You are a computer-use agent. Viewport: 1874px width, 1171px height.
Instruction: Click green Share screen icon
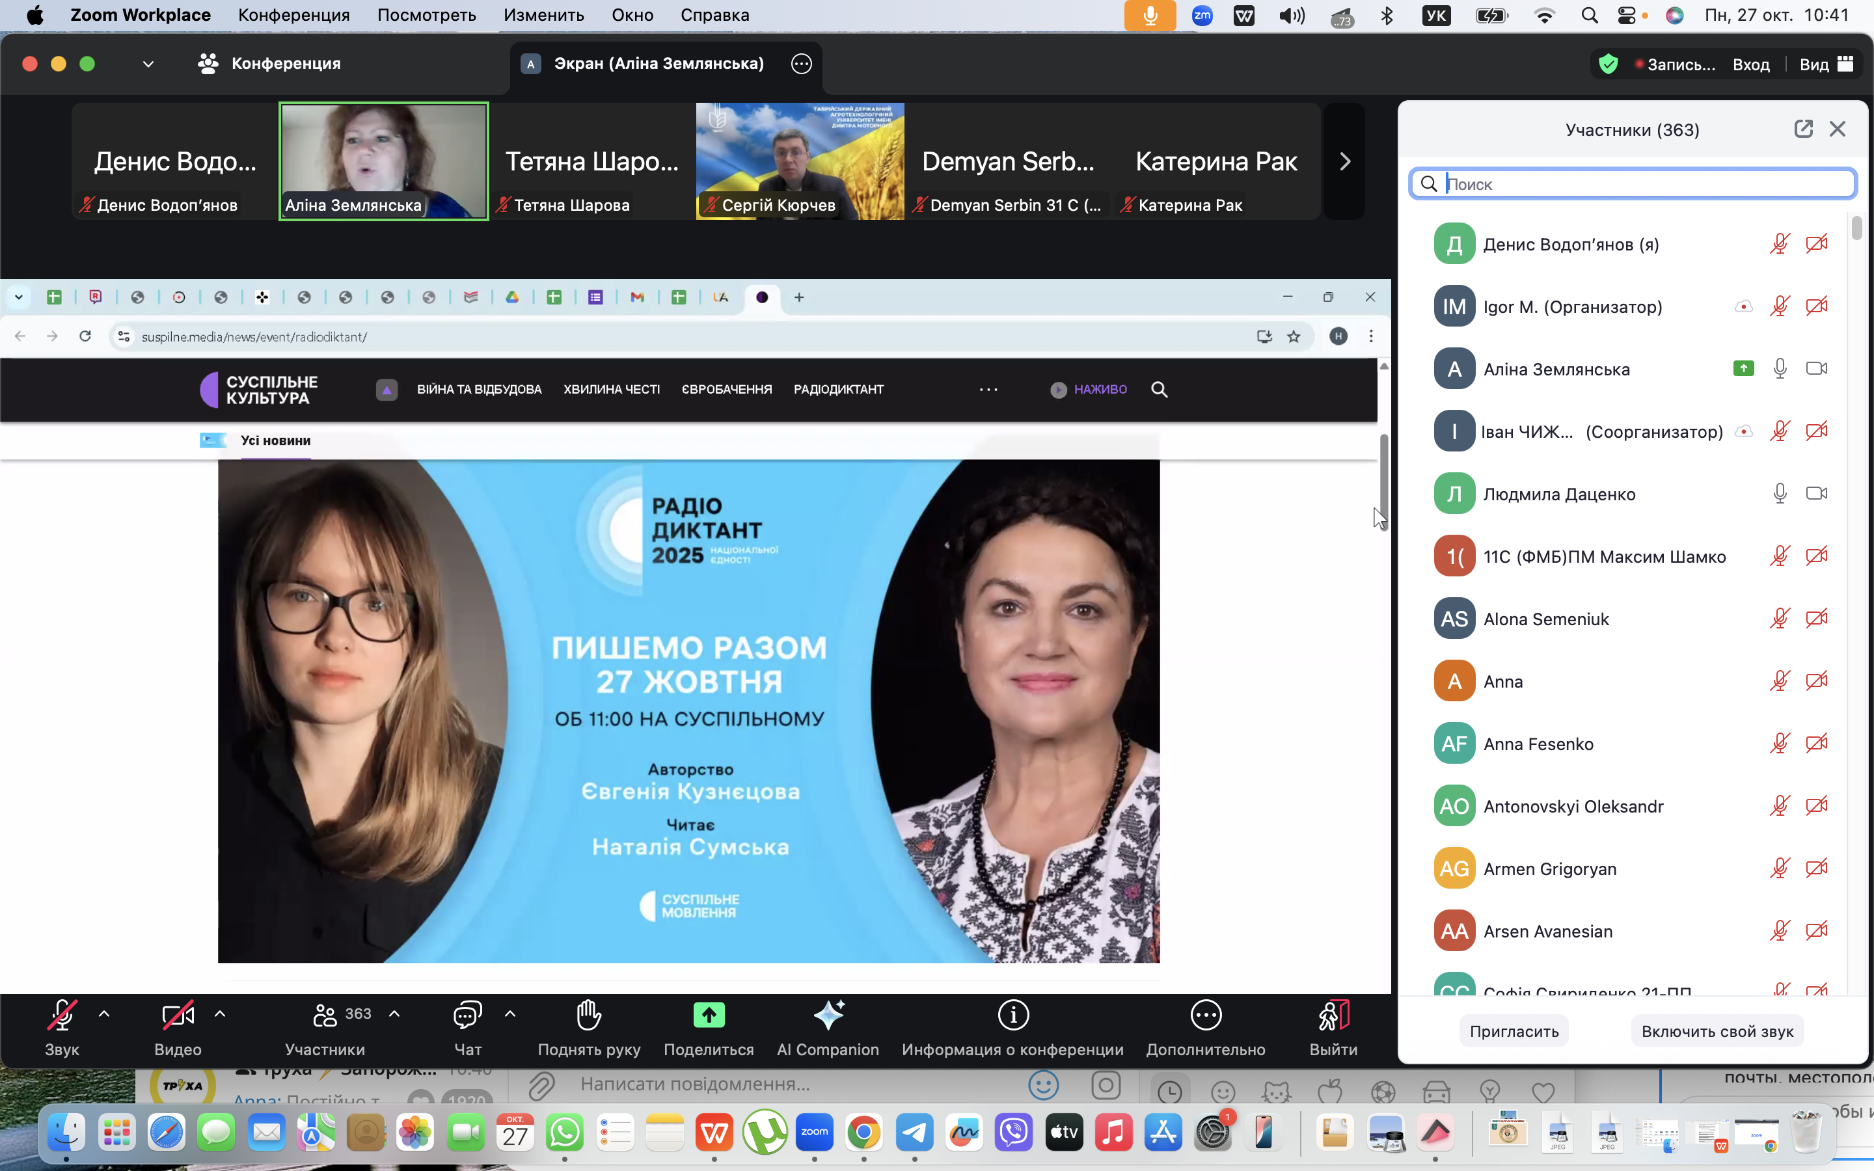tap(709, 1015)
